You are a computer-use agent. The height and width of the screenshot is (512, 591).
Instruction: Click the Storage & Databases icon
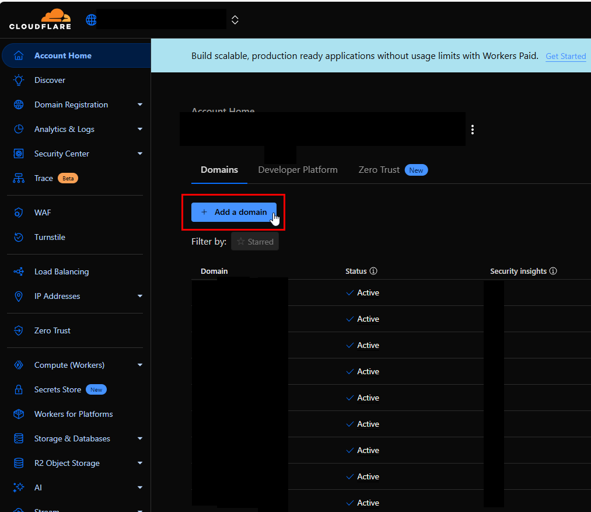19,438
